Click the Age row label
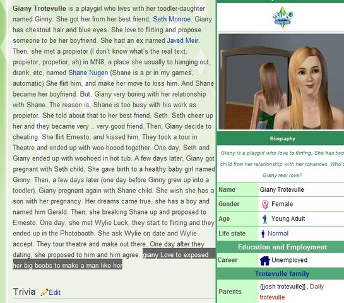 point(224,219)
